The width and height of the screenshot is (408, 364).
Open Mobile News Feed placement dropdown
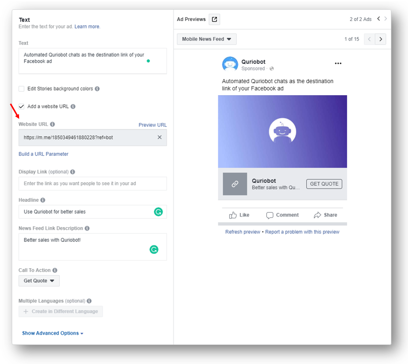207,39
